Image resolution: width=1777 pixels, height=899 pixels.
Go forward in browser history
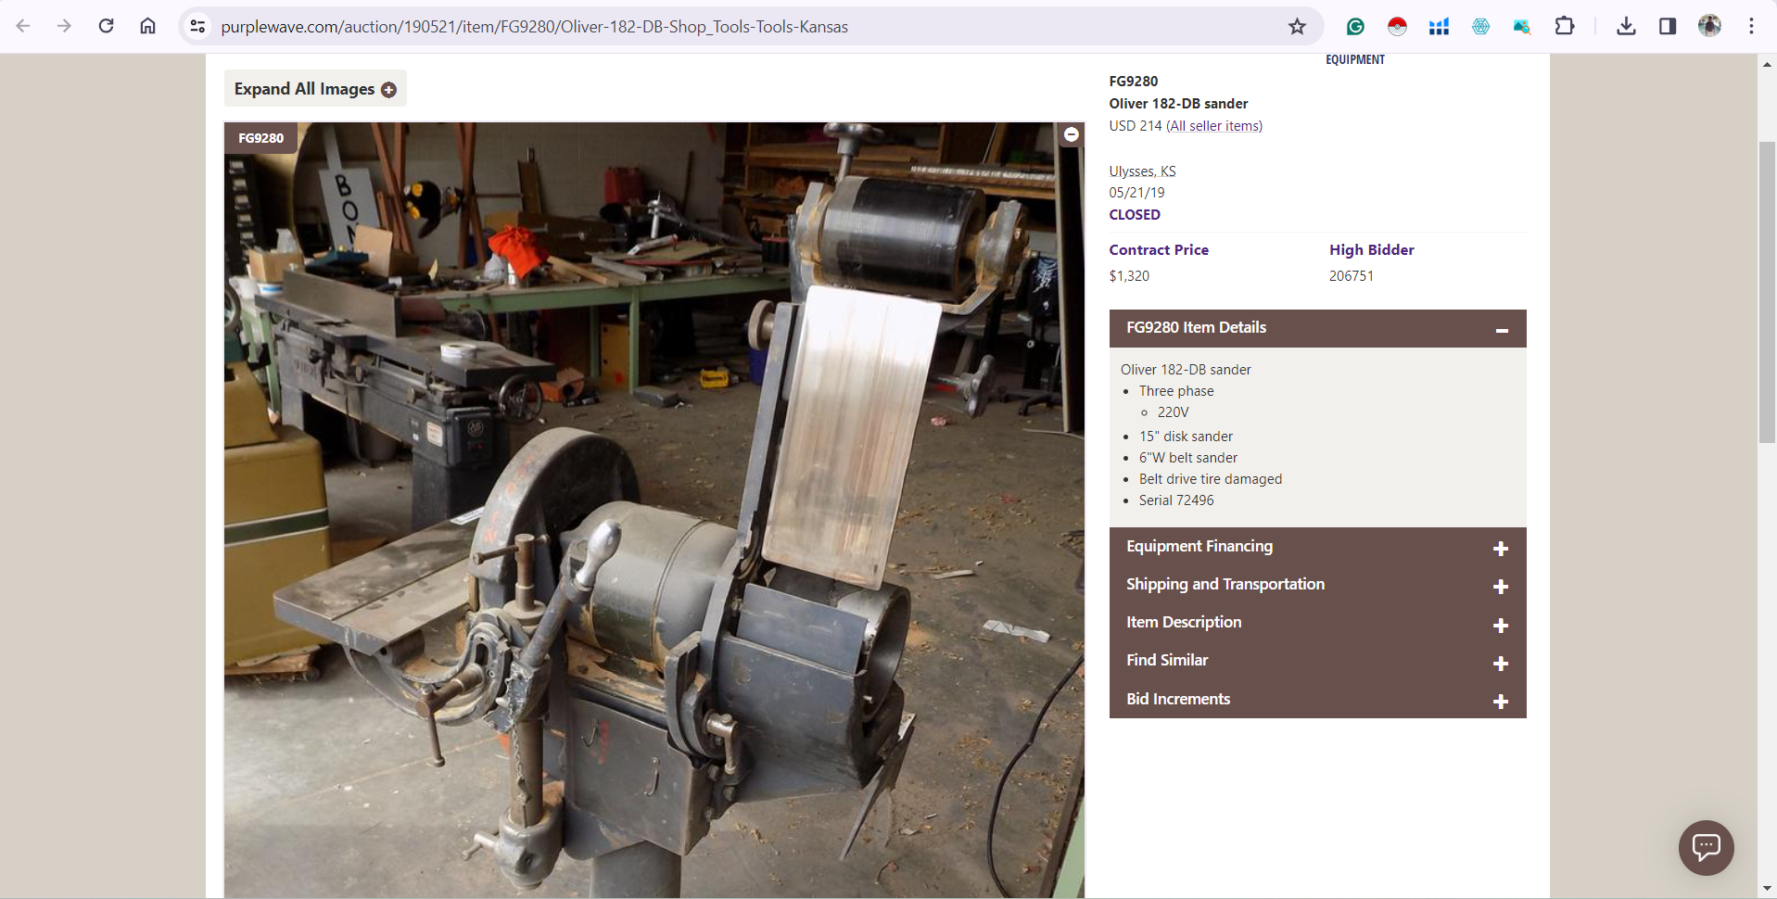tap(64, 26)
